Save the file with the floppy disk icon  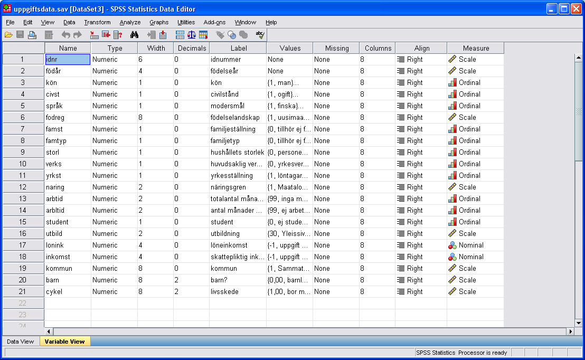[x=20, y=35]
